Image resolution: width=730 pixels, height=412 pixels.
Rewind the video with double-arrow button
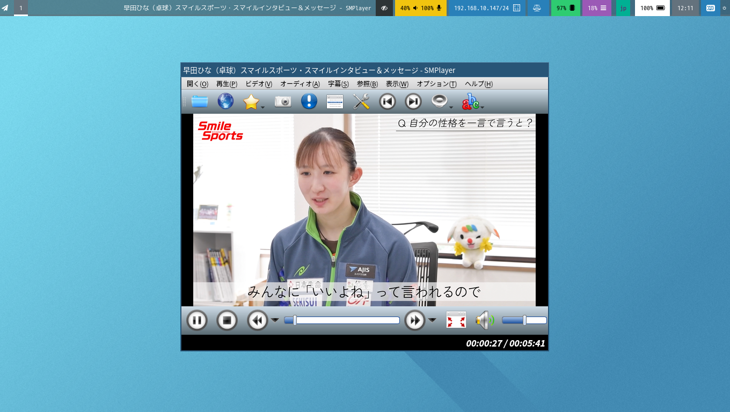click(x=258, y=321)
